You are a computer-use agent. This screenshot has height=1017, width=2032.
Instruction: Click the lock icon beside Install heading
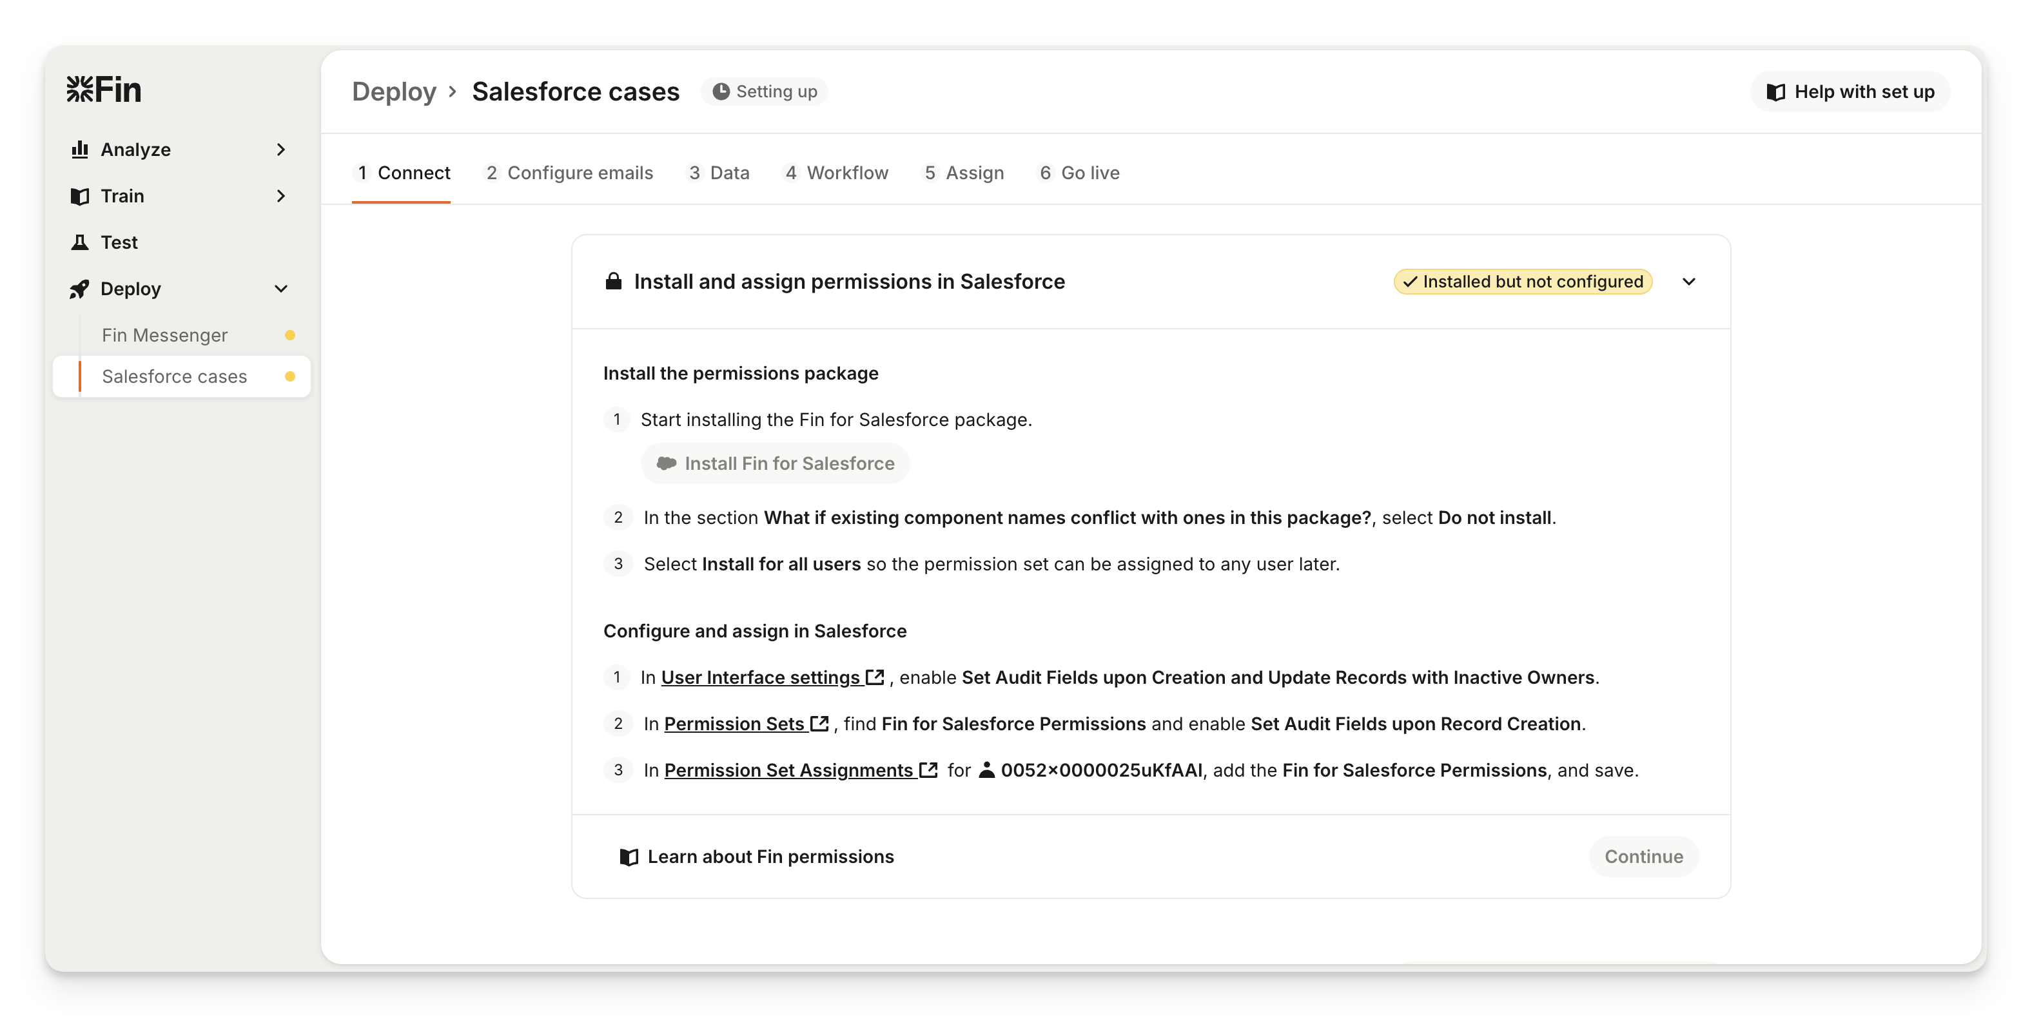[613, 282]
